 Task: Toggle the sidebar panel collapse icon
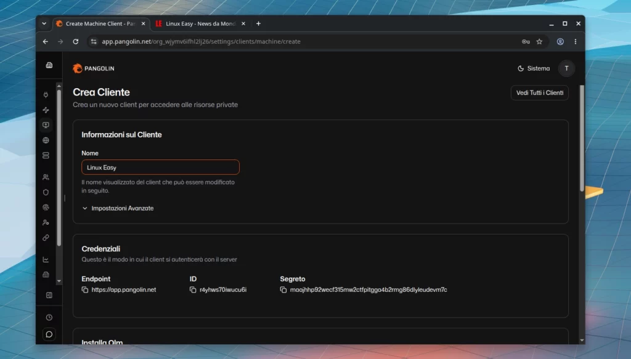[49, 295]
